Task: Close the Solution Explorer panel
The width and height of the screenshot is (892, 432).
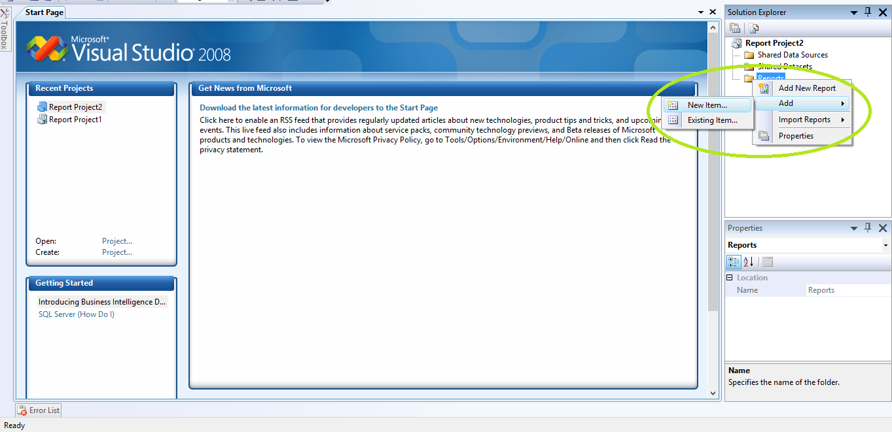Action: pos(883,12)
